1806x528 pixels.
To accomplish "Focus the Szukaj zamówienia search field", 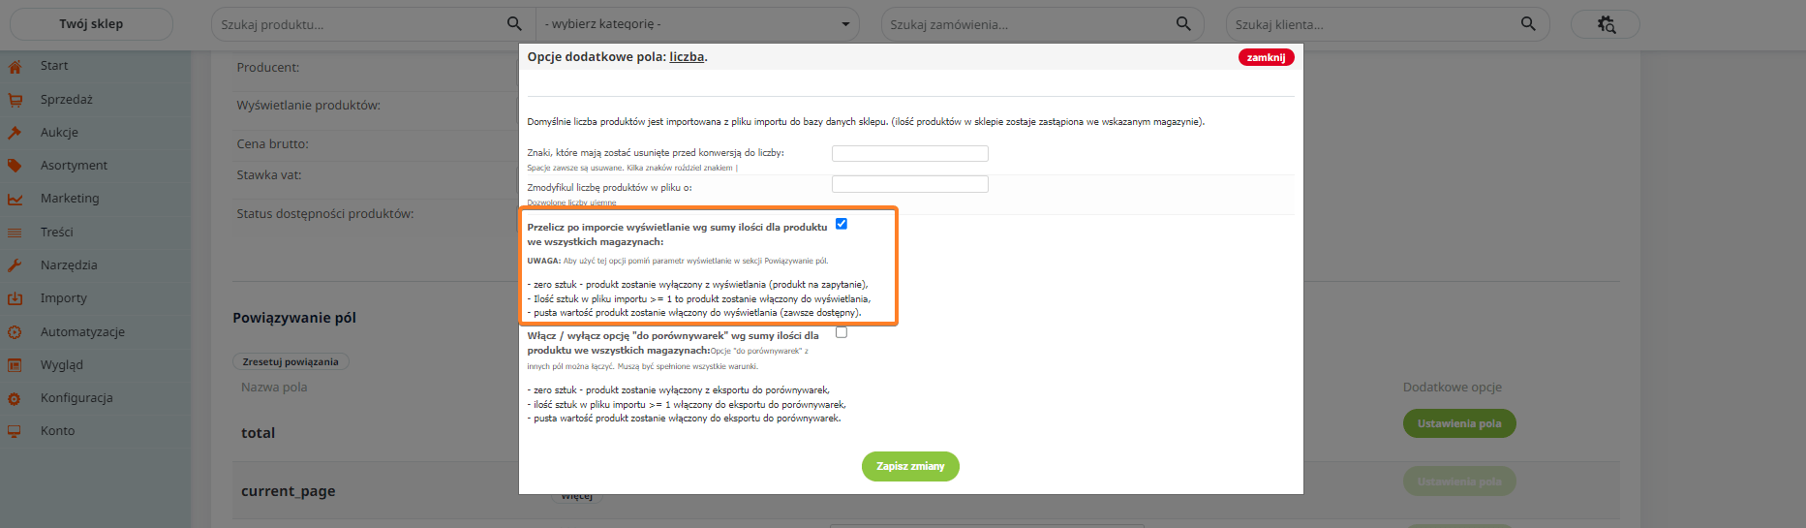I will click(x=1026, y=24).
